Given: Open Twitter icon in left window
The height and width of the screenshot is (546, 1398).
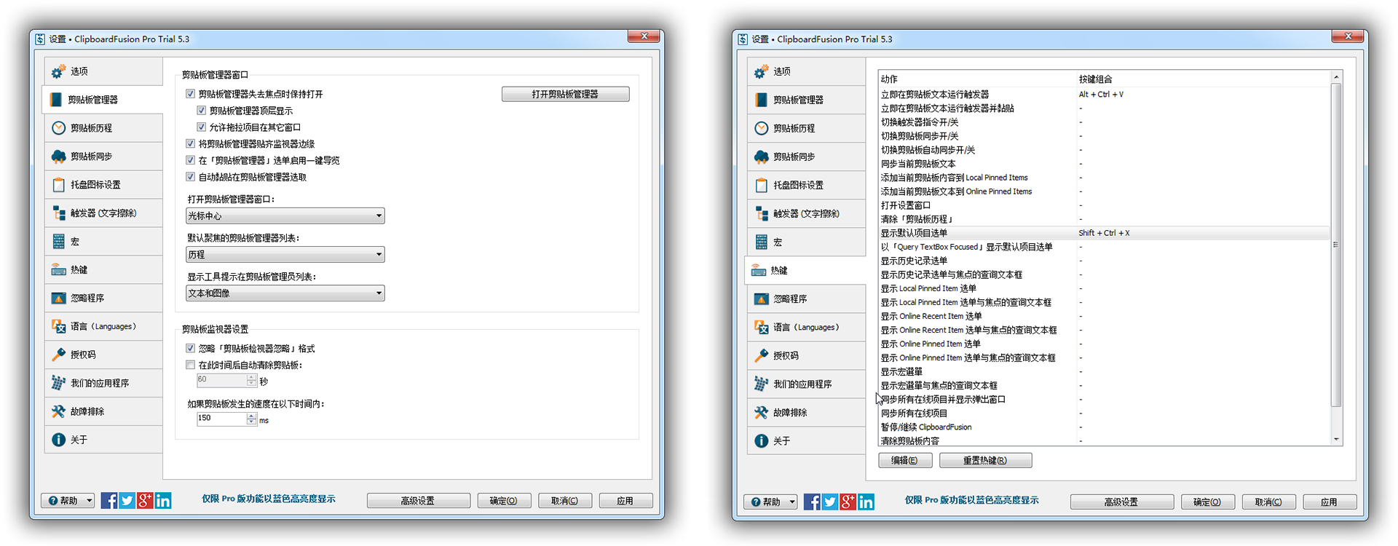Looking at the screenshot, I should 127,501.
